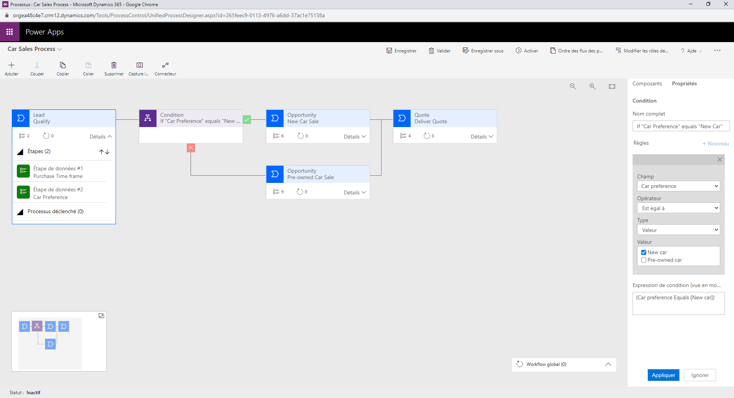Move the step up with the arrow
The width and height of the screenshot is (734, 398).
pyautogui.click(x=101, y=152)
